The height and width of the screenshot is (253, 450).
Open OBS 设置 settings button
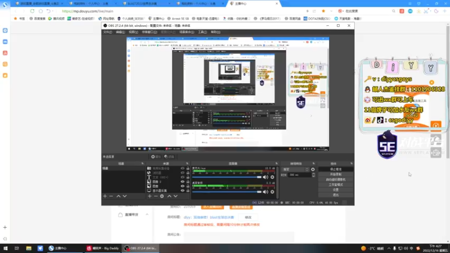click(x=336, y=190)
